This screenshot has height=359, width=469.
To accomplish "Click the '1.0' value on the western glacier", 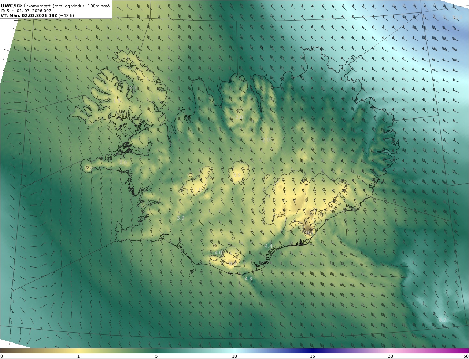I will click(x=198, y=190).
